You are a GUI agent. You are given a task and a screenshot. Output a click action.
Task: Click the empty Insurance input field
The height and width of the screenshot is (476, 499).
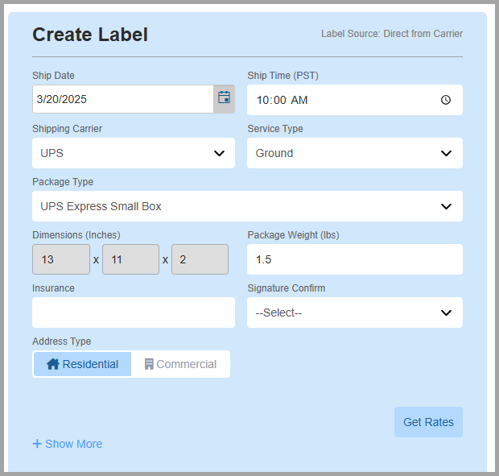[x=134, y=313]
